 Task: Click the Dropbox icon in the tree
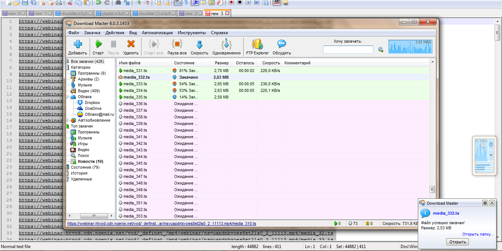[80, 103]
